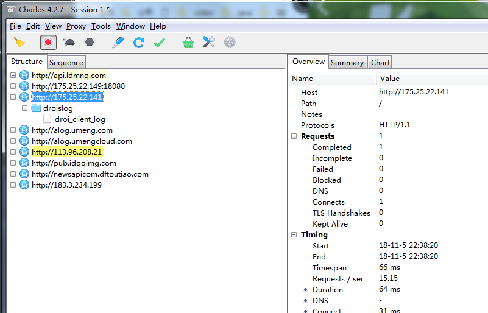This screenshot has width=488, height=313.
Task: Toggle the red Record button
Action: [48, 42]
